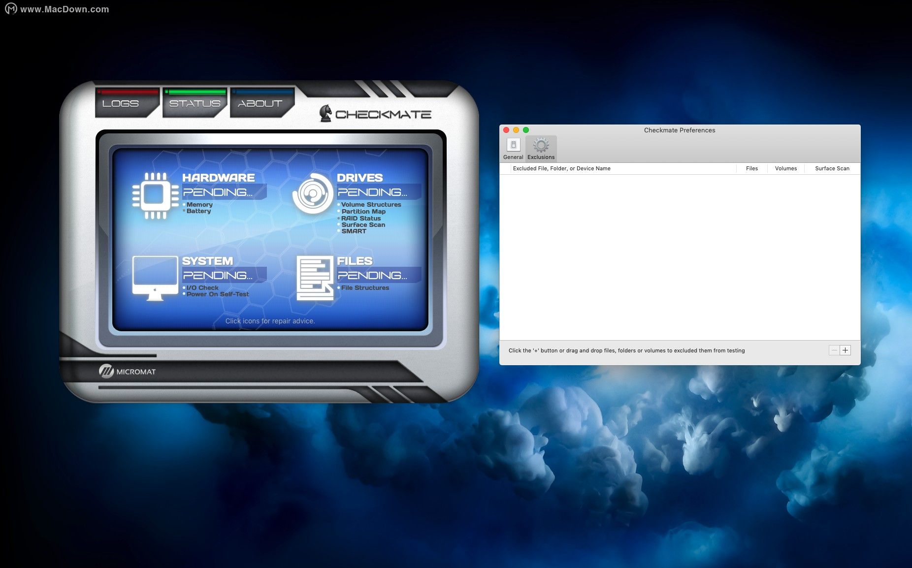Close the Checkmate Preferences window
This screenshot has width=912, height=568.
[506, 130]
